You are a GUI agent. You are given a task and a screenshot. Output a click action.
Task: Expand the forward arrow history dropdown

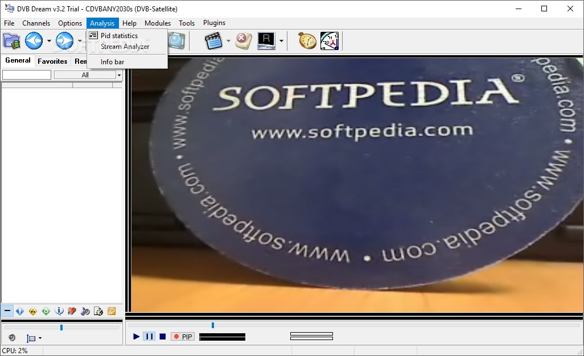[80, 41]
